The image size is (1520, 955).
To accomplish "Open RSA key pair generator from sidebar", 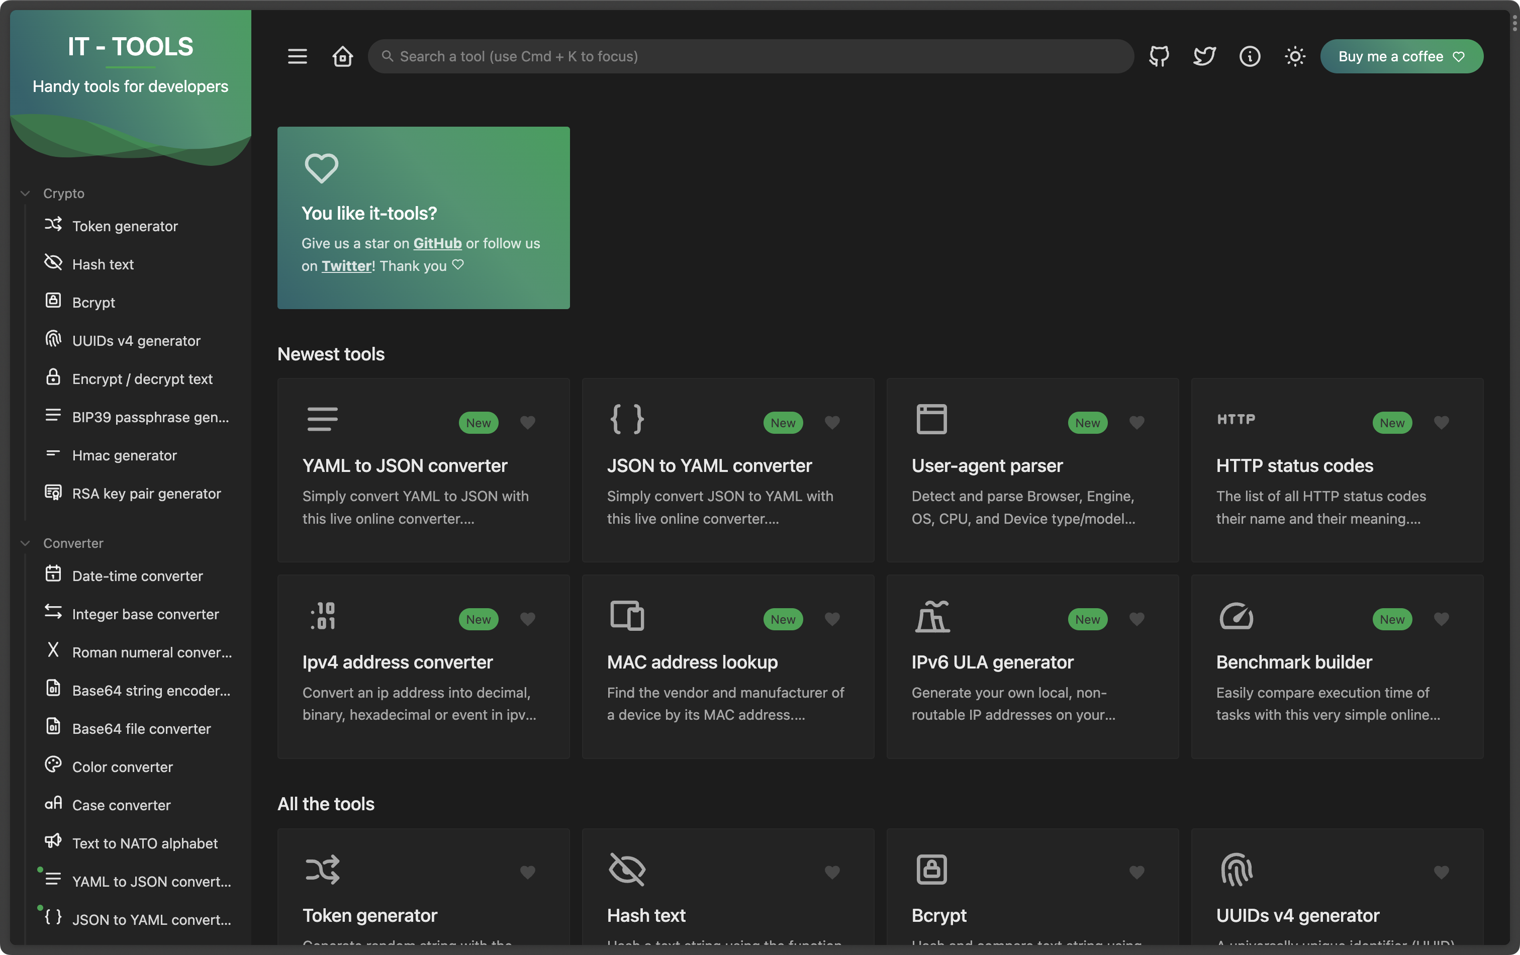I will pos(146,493).
